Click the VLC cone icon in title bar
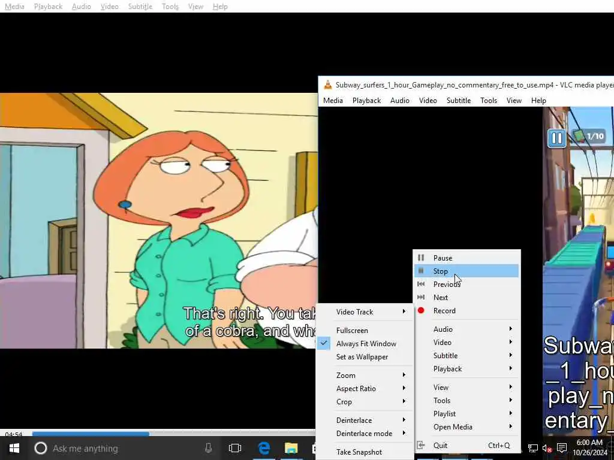 [328, 84]
